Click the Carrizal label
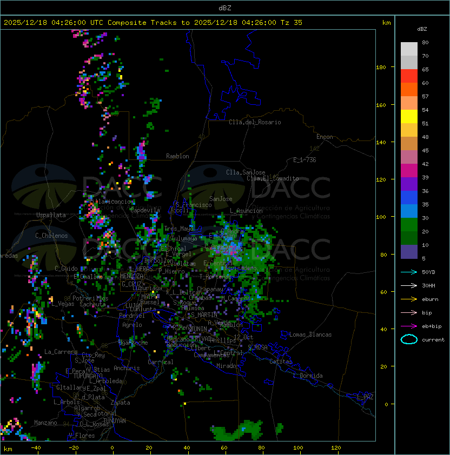450x455 pixels. [x=160, y=362]
